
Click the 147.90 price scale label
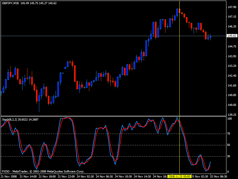(231, 7)
